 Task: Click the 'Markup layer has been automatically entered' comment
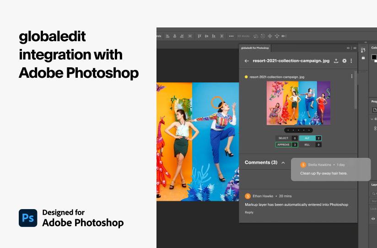click(296, 205)
